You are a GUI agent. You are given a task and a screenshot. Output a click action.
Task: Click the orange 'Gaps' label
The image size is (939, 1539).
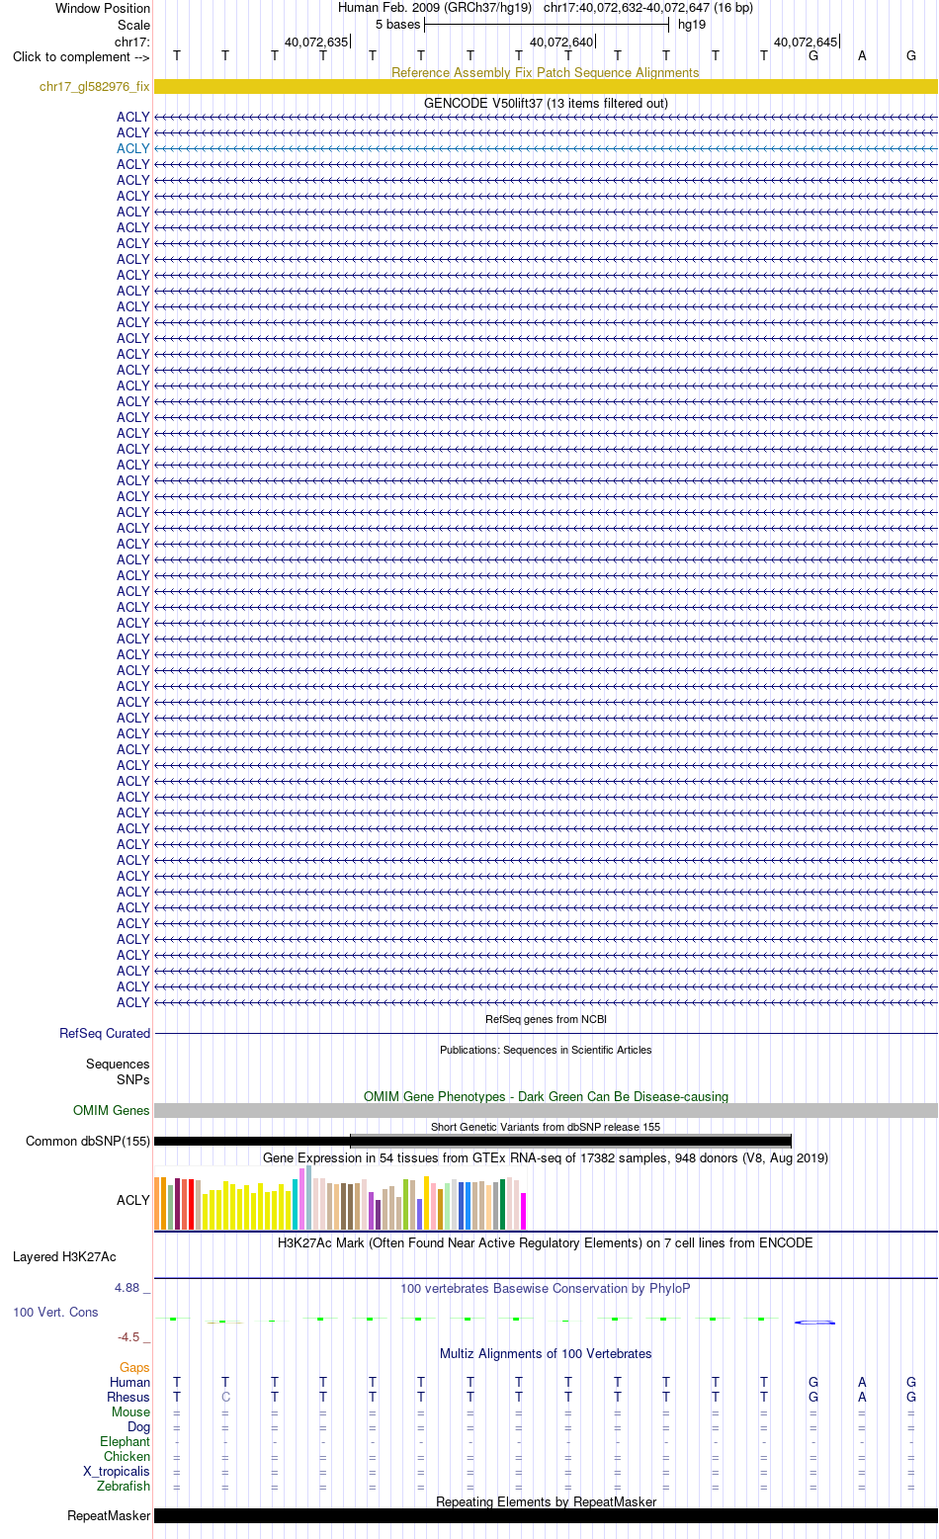tap(134, 1368)
